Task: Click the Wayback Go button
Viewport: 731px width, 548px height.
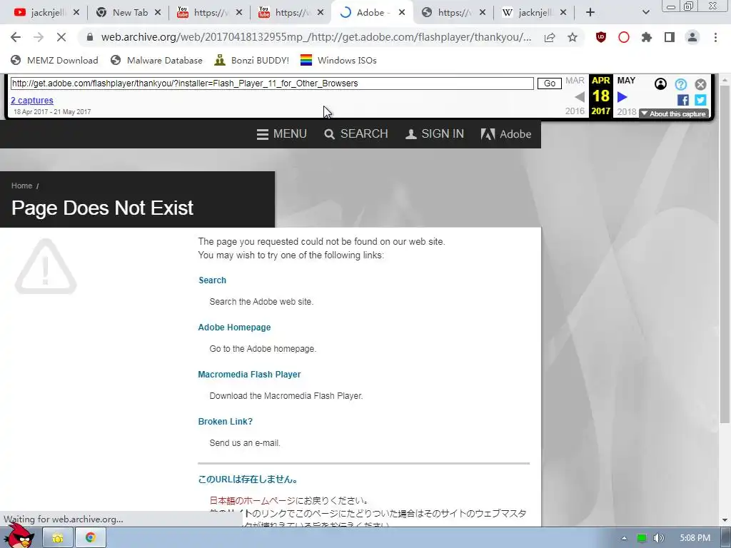Action: click(x=549, y=83)
